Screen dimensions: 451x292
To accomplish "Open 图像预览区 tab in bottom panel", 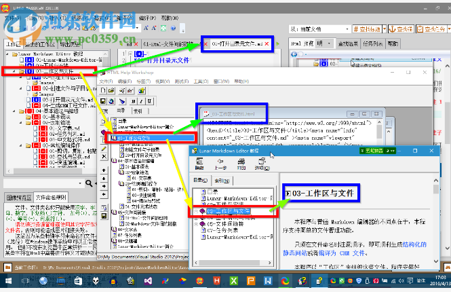I will tap(19, 198).
